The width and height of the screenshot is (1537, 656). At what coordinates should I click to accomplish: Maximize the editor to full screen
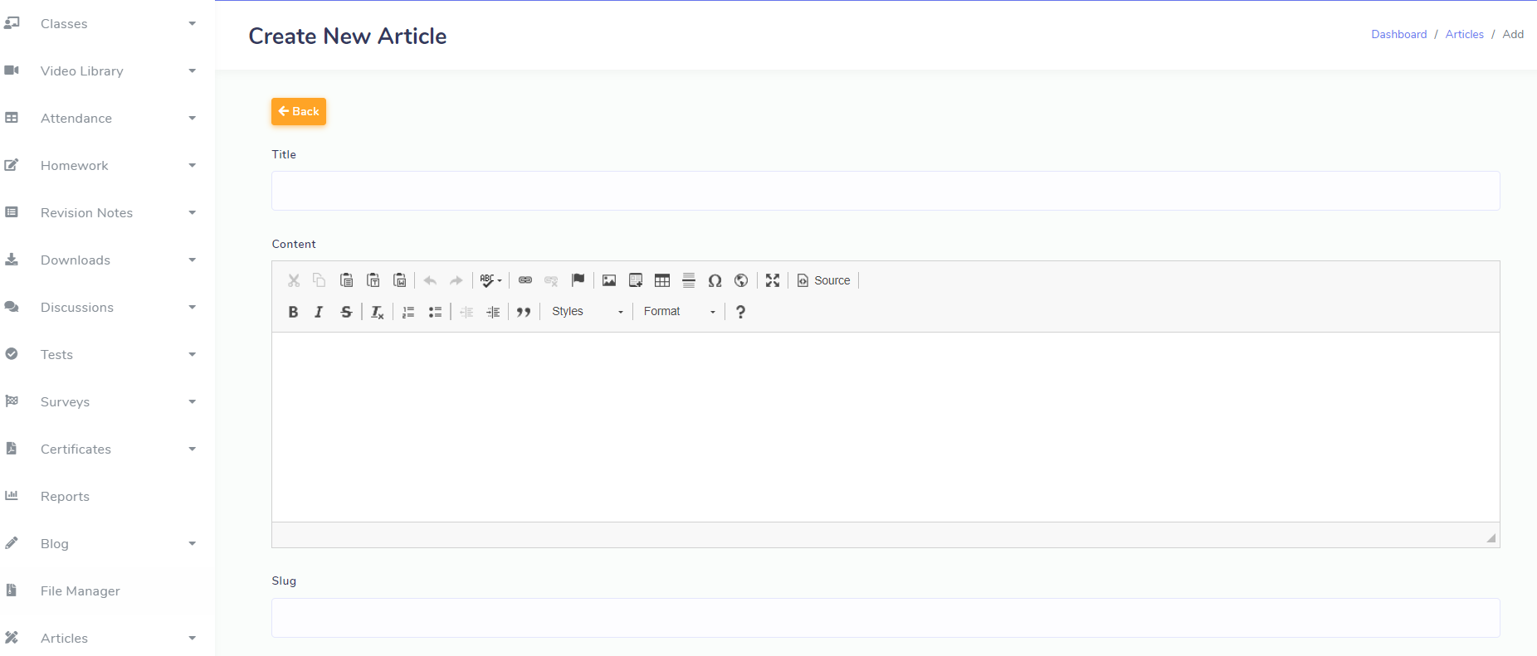click(x=773, y=280)
